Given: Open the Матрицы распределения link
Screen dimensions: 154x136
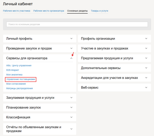Looking at the screenshot, I should [x=20, y=88].
